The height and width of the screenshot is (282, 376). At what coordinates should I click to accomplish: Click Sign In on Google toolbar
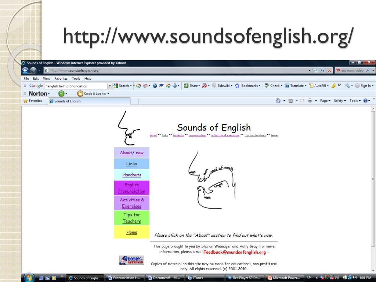(363, 86)
